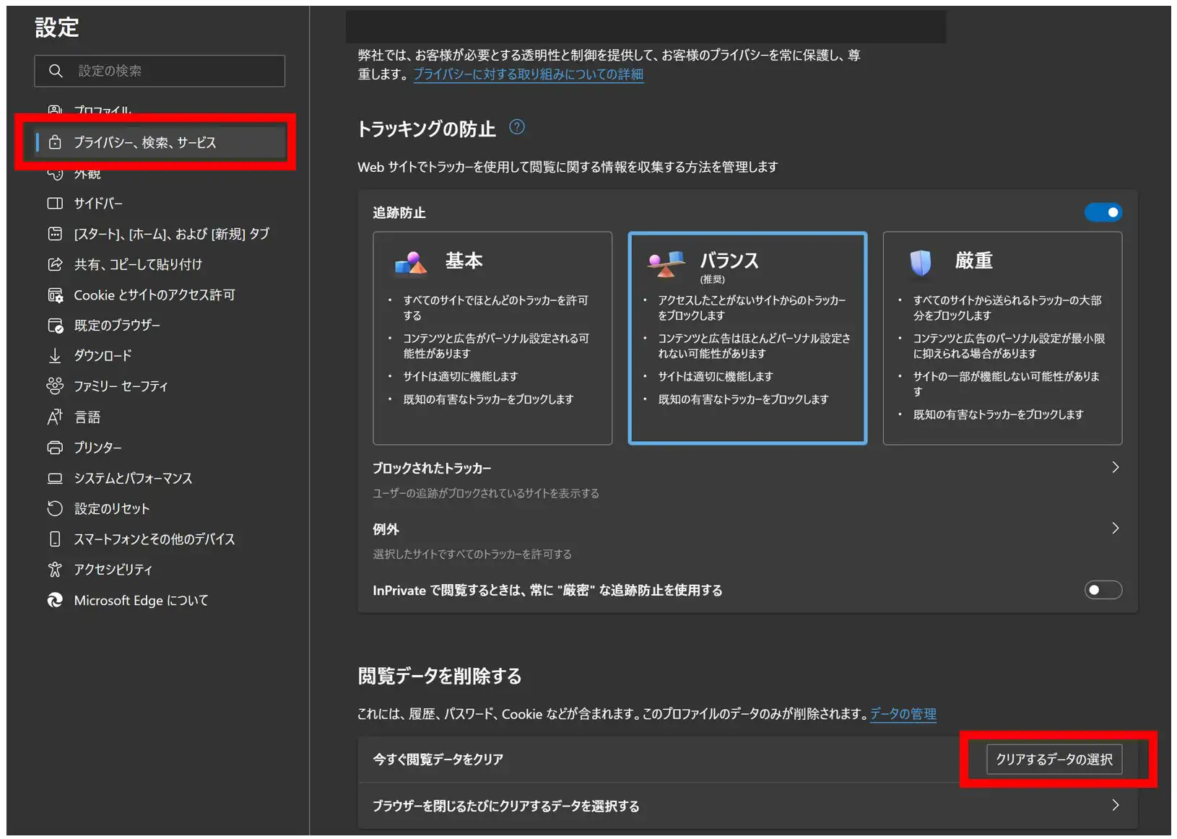
Task: Click the Microsoft Edge logo icon
Action: click(55, 600)
